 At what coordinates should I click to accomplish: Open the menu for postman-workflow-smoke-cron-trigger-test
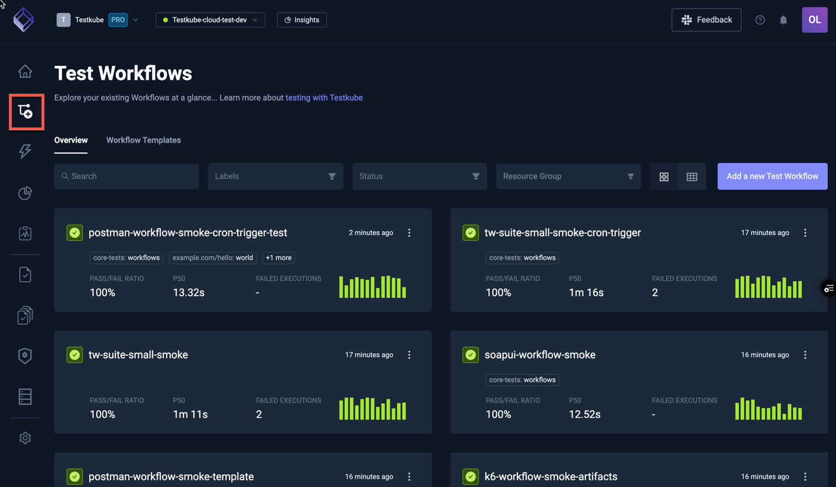409,232
